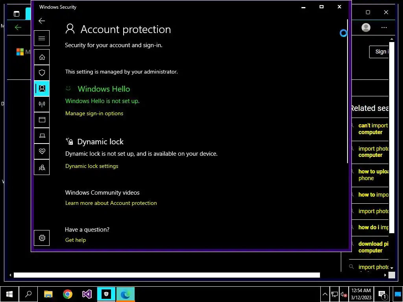Switch to Microsoft Edge taskbar button
This screenshot has height=302, width=403.
click(126, 294)
